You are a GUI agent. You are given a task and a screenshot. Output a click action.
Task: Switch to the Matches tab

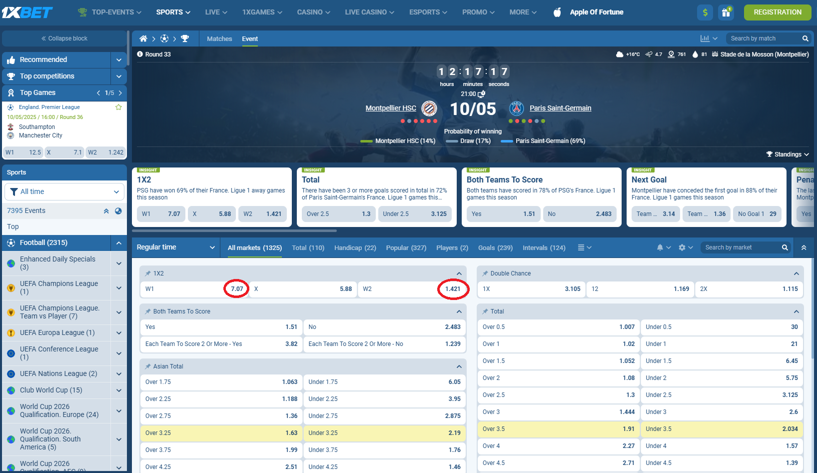(x=219, y=38)
